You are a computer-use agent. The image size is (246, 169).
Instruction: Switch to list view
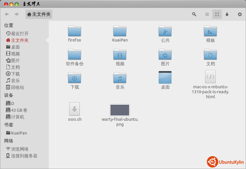click(x=207, y=14)
